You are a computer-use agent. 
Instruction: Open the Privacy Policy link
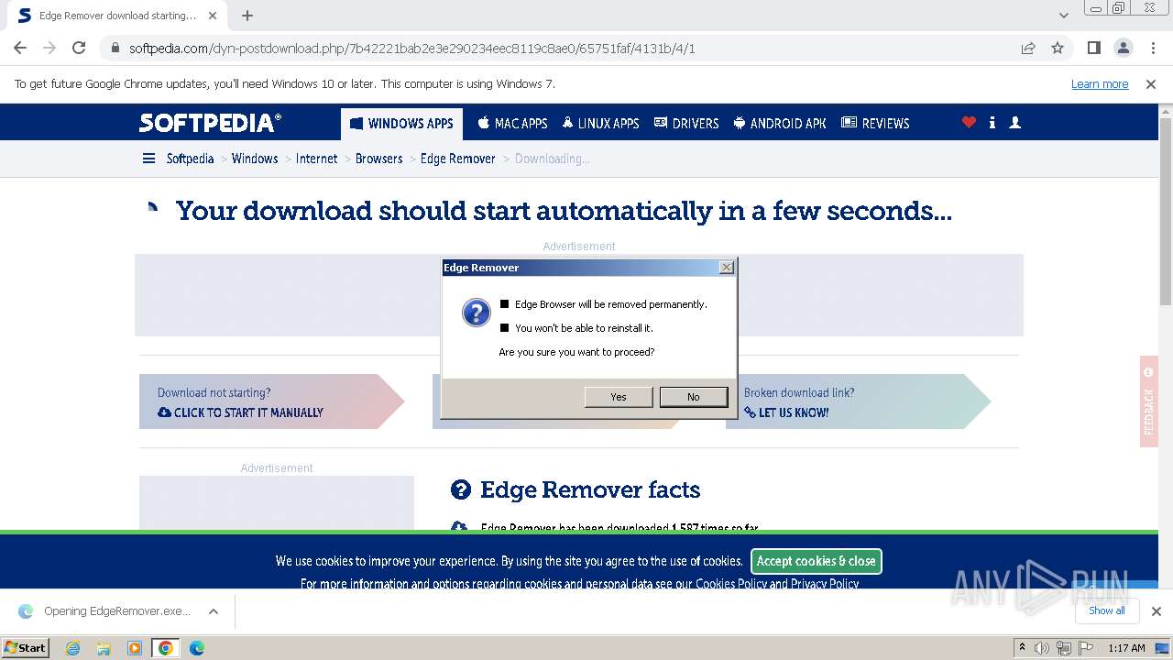click(x=825, y=583)
